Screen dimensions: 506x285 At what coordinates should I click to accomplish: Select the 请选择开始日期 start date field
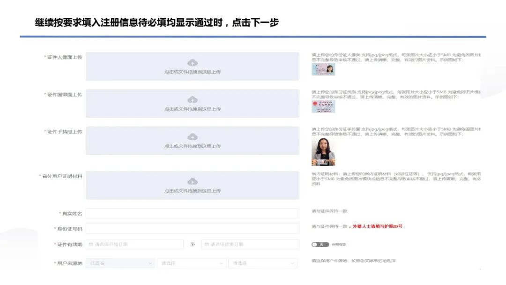click(134, 244)
